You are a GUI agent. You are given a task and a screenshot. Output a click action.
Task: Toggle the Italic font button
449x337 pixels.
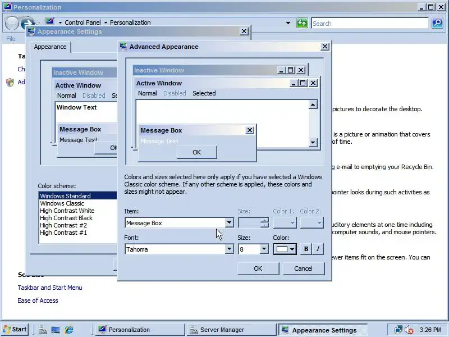point(318,249)
